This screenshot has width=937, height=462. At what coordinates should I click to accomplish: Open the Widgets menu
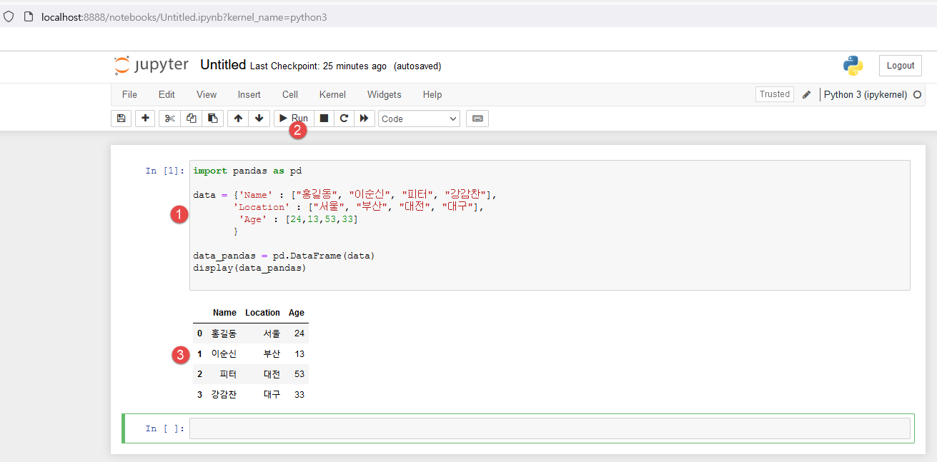point(385,94)
